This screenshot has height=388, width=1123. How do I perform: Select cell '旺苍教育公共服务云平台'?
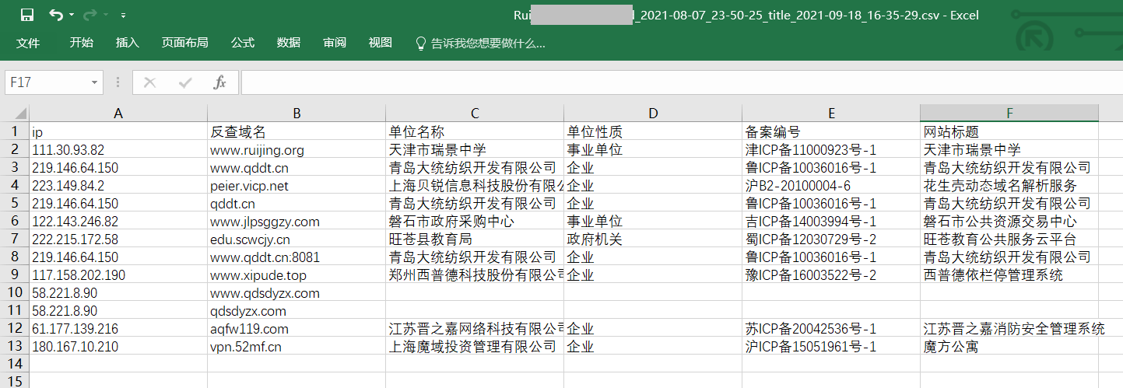(x=1009, y=239)
